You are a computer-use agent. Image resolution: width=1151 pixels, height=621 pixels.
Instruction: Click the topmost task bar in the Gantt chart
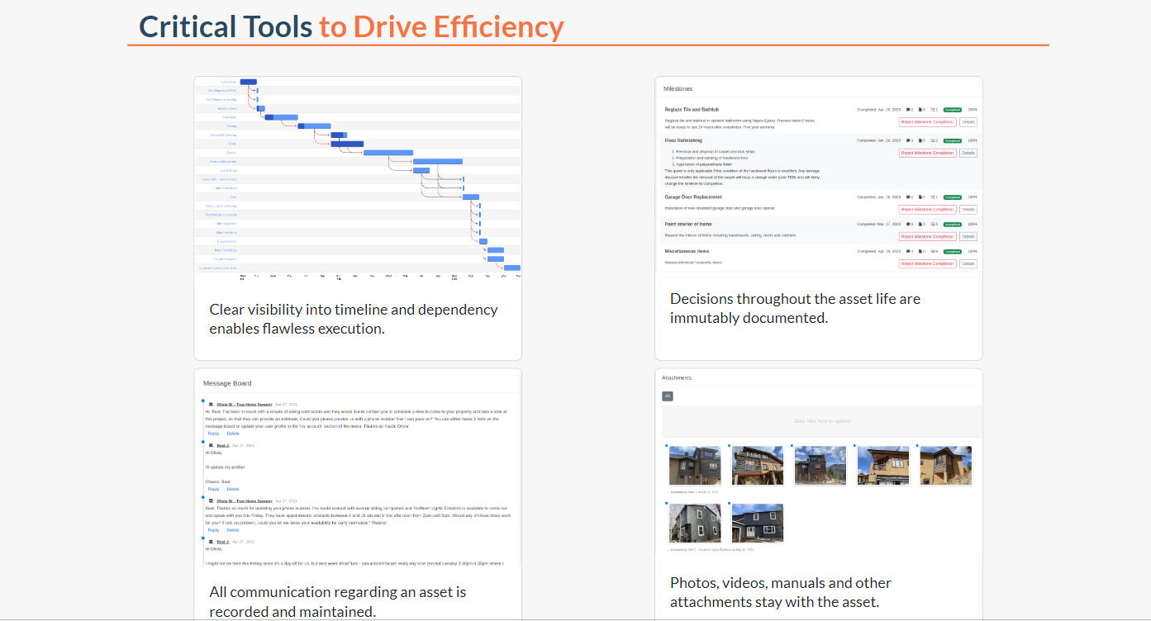coord(249,82)
